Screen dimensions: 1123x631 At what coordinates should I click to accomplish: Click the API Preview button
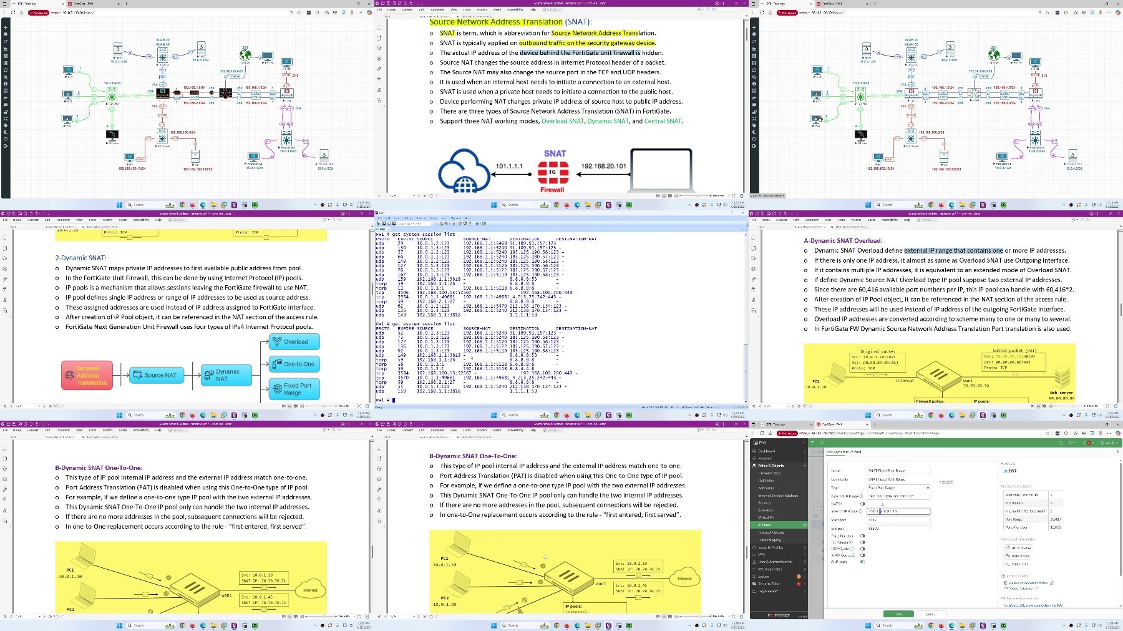(x=1018, y=548)
